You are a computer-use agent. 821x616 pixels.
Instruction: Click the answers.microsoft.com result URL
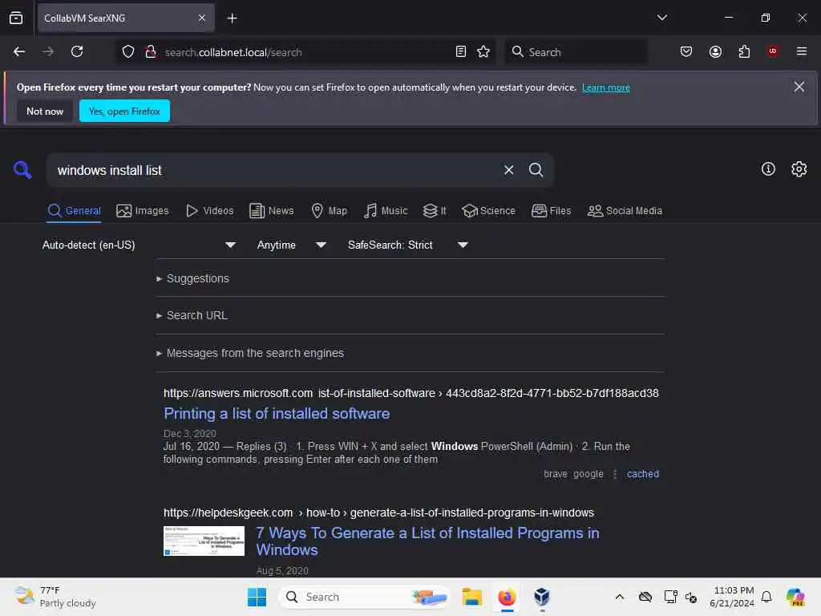click(x=411, y=393)
